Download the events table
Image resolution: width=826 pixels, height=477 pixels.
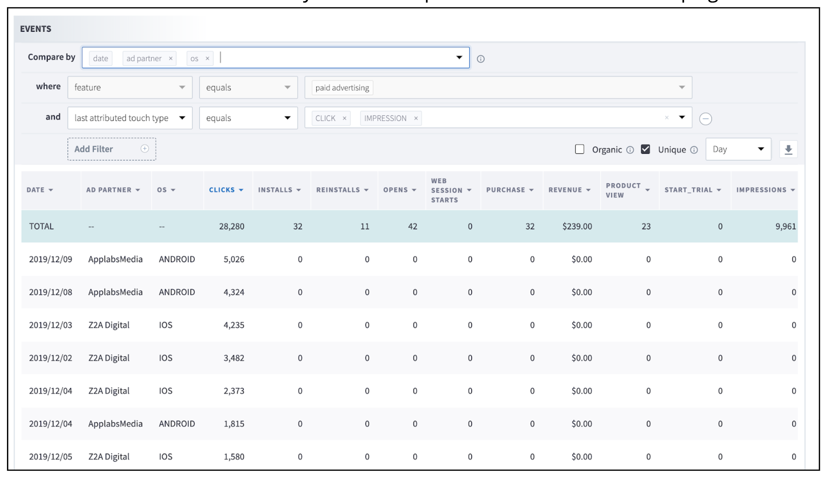[x=788, y=150]
